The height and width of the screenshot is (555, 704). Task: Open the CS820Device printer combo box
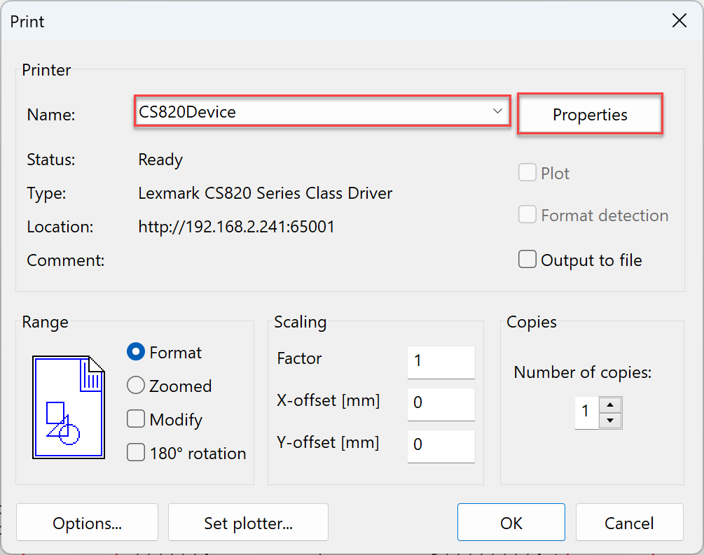315,112
